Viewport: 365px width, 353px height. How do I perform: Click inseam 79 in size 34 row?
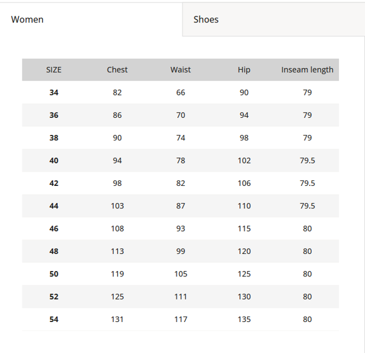pyautogui.click(x=307, y=92)
